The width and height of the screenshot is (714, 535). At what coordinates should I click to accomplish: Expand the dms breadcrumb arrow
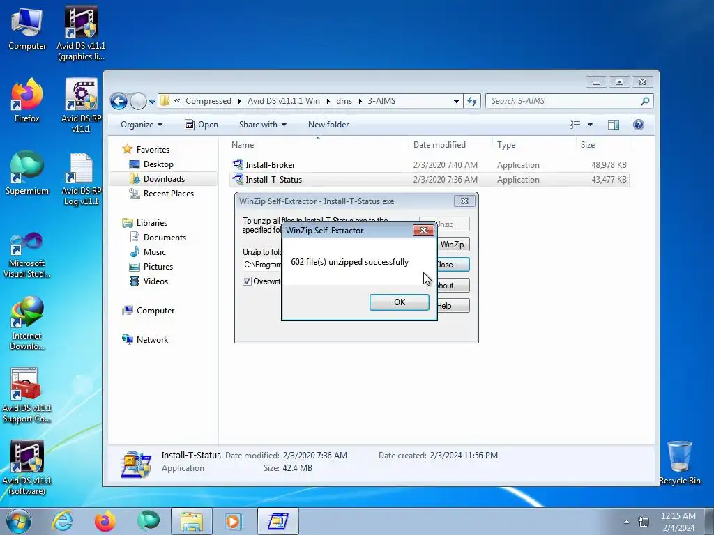coord(360,101)
